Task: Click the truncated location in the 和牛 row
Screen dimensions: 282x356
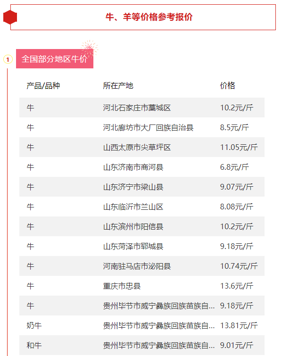Action: tap(159, 345)
